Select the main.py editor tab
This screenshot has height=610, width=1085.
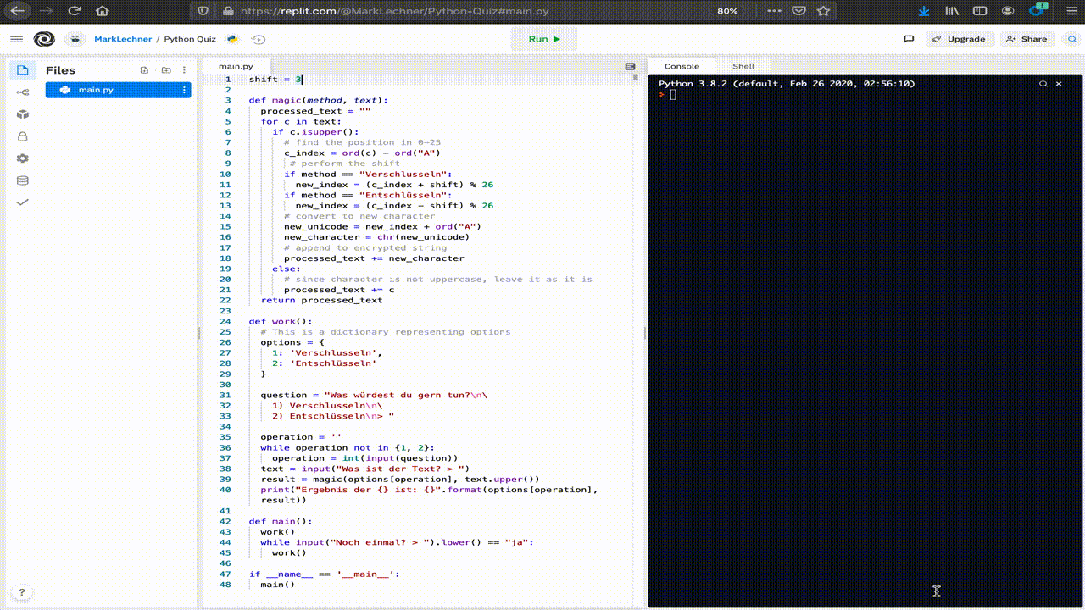236,66
